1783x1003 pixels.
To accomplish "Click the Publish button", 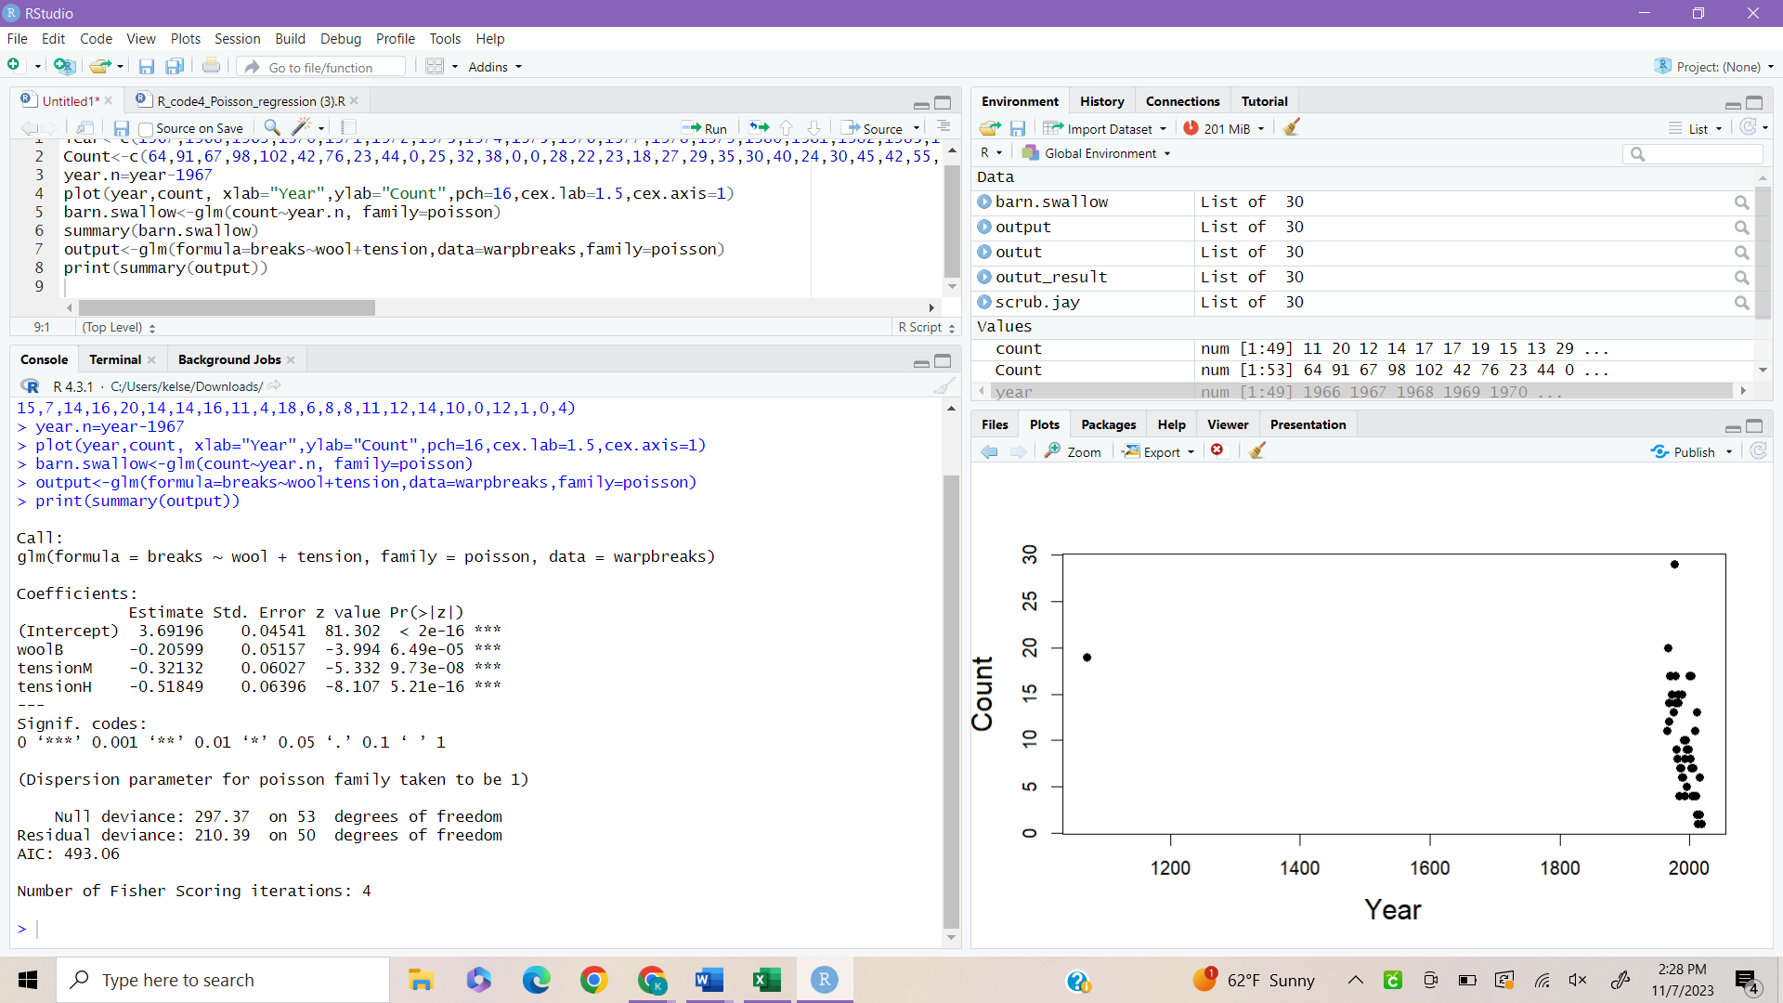I will 1683,451.
